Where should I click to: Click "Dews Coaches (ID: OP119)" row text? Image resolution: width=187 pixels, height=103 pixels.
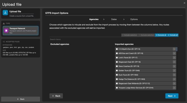pos(129,66)
